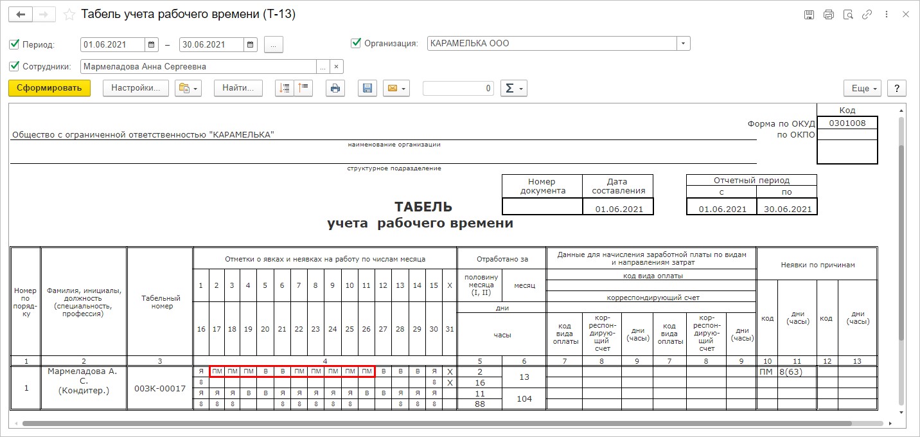Toggle the Сотрудники checkbox
Image resolution: width=920 pixels, height=437 pixels.
14,66
